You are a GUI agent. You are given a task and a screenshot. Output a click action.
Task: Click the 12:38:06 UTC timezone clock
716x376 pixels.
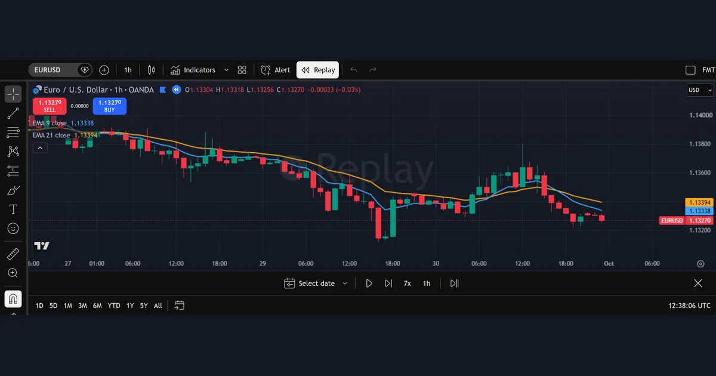[690, 306]
